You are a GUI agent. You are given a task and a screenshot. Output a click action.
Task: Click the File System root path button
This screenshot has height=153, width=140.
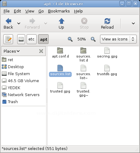click(21, 39)
